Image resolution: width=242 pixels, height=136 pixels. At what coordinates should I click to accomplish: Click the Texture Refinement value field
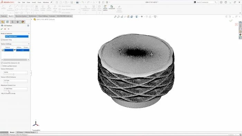tap(16, 72)
